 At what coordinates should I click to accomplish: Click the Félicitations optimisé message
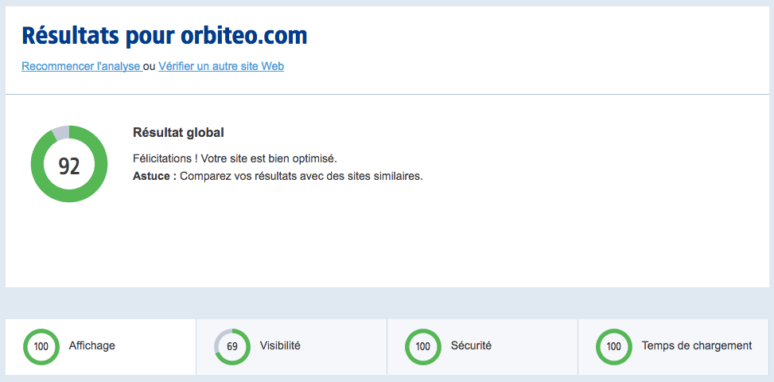point(235,159)
